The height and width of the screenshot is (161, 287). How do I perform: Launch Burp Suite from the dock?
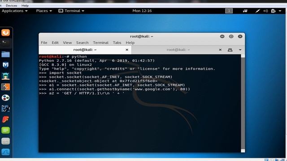coord(5,87)
